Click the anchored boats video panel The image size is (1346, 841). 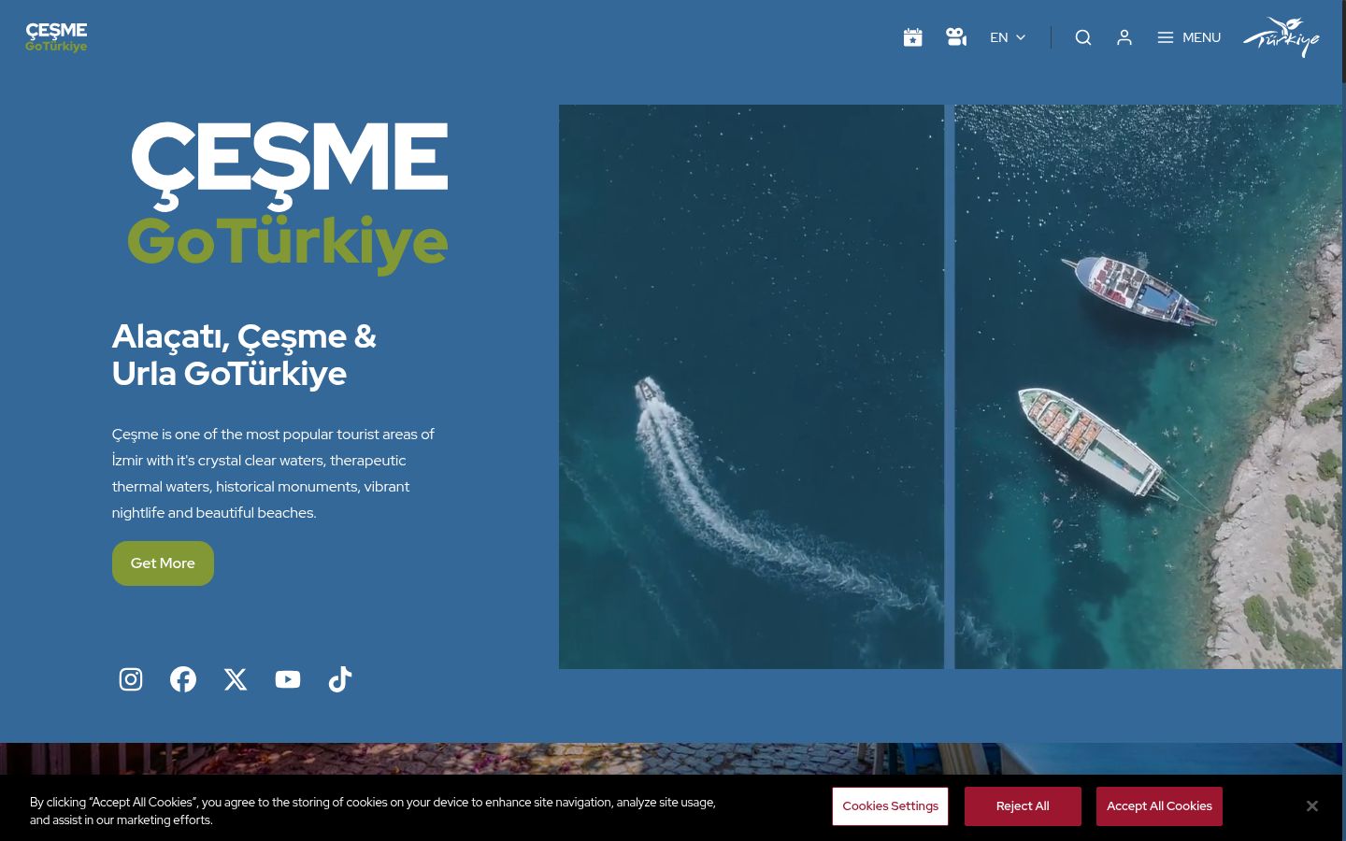1148,387
